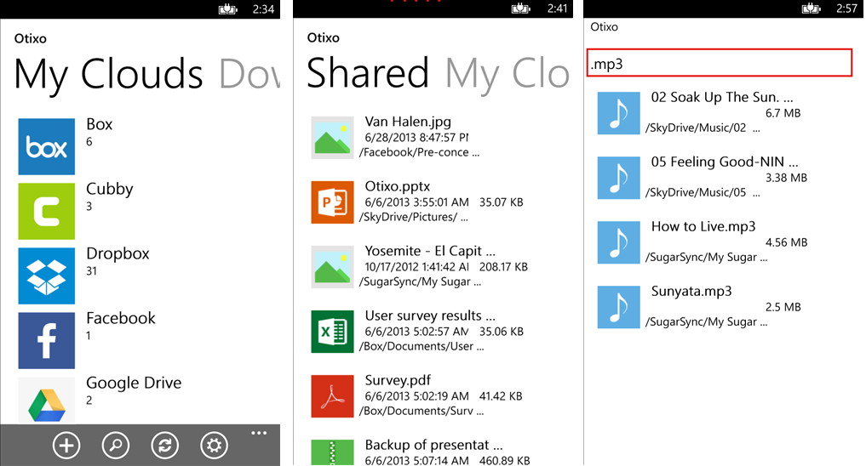The image size is (866, 466).
Task: Open the Otixo.pptx file name
Action: pyautogui.click(x=398, y=186)
